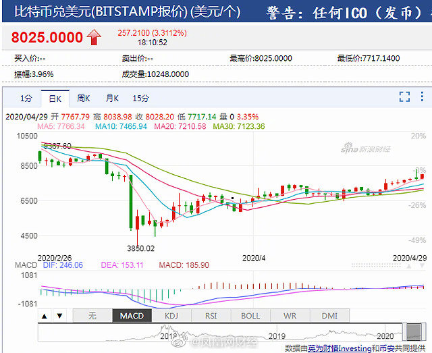Screen dimensions: 432x353
Task: Select the WR indicator button
Action: pyautogui.click(x=290, y=315)
